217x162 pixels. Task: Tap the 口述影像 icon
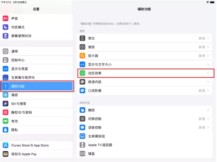click(82, 91)
